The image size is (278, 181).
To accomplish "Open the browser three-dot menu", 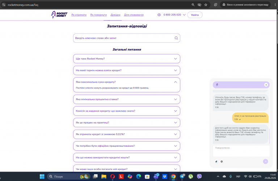I will click(275, 5).
